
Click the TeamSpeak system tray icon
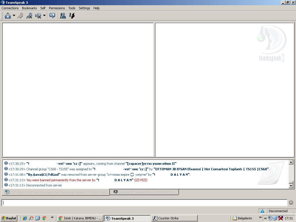[x=270, y=218]
